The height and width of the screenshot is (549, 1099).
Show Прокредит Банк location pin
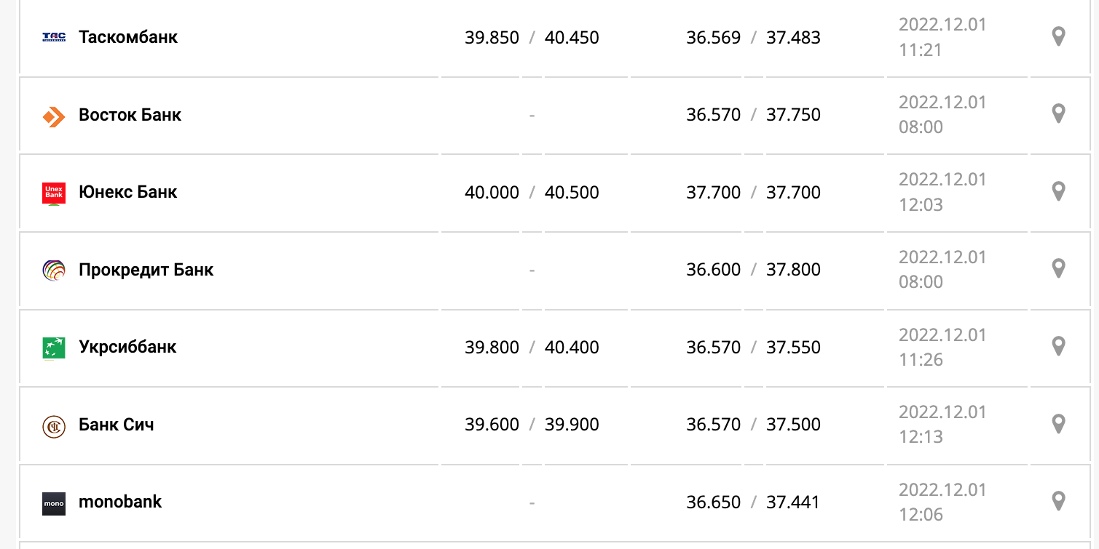(1058, 269)
